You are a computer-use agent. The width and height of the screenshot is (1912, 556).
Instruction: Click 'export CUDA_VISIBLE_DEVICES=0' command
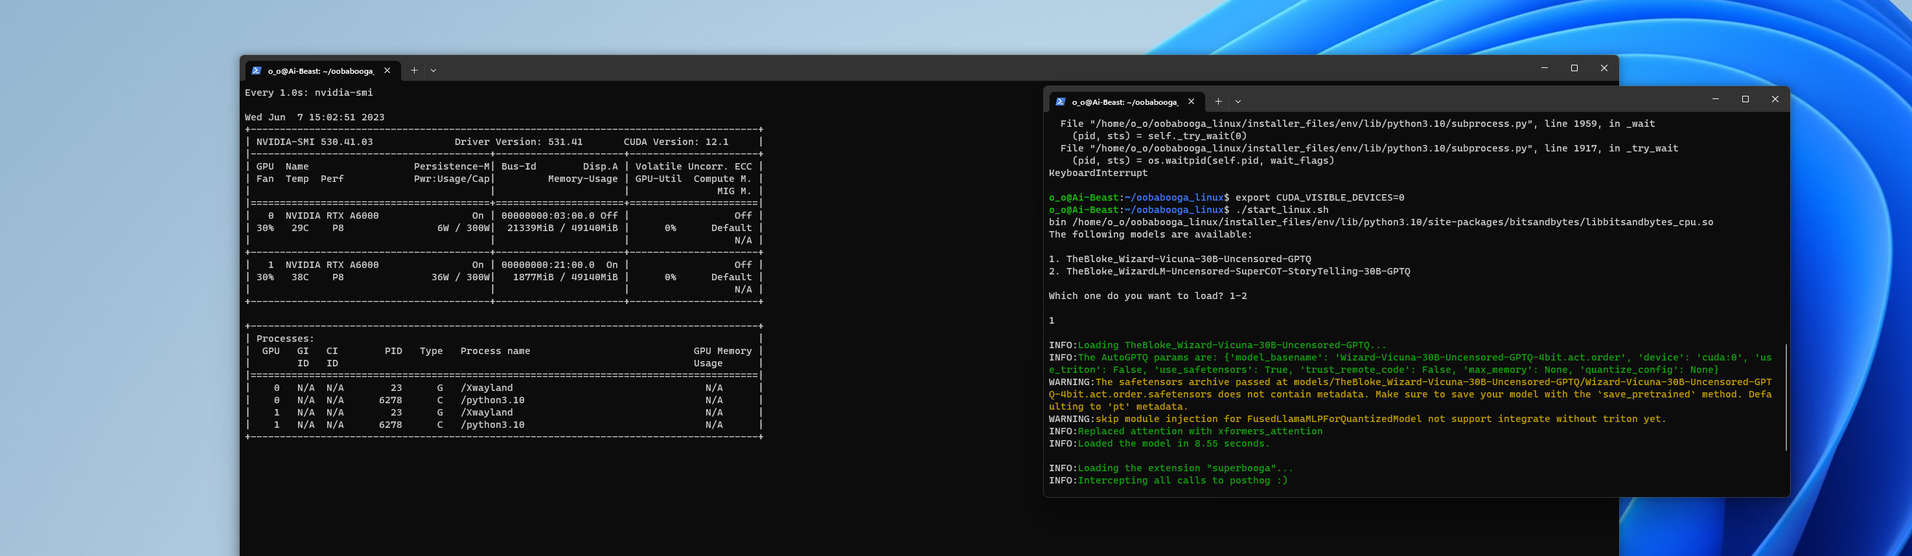click(1320, 198)
